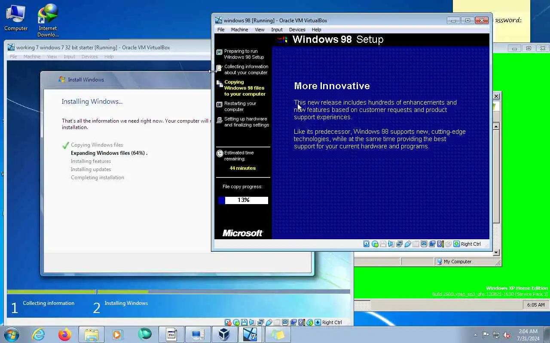Open Internet Download Manager desktop icon
The width and height of the screenshot is (550, 343).
point(48,21)
